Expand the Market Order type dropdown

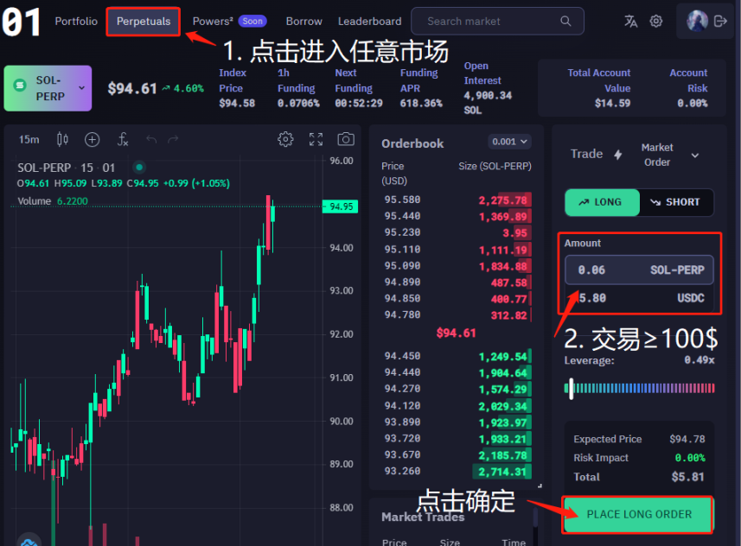[x=670, y=156]
